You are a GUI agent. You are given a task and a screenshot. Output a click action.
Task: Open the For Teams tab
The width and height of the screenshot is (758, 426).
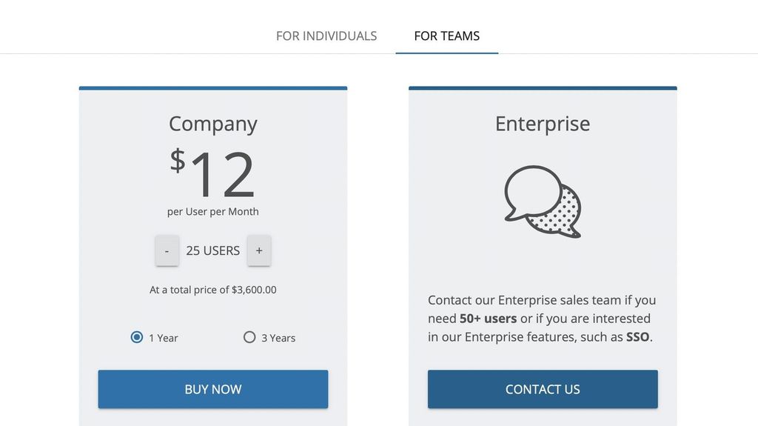coord(446,36)
